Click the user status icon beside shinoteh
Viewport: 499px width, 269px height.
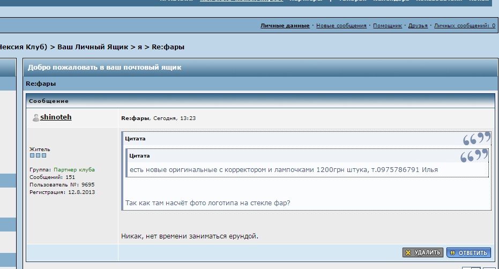coord(35,118)
